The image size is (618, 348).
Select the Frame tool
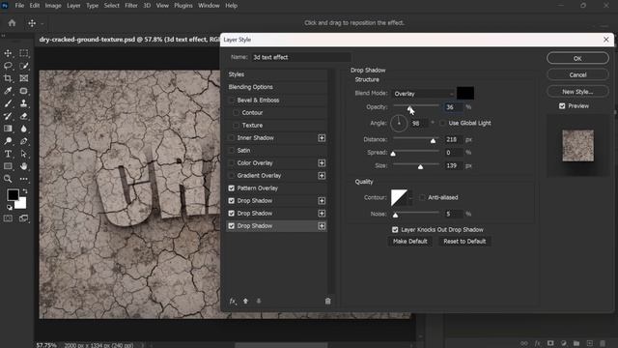pyautogui.click(x=23, y=78)
